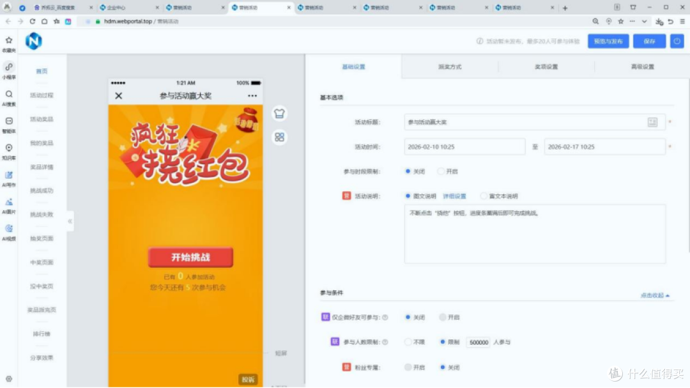Open the AI搜索 magnifier sidebar icon
Screen dimensions: 690x388
(9, 94)
